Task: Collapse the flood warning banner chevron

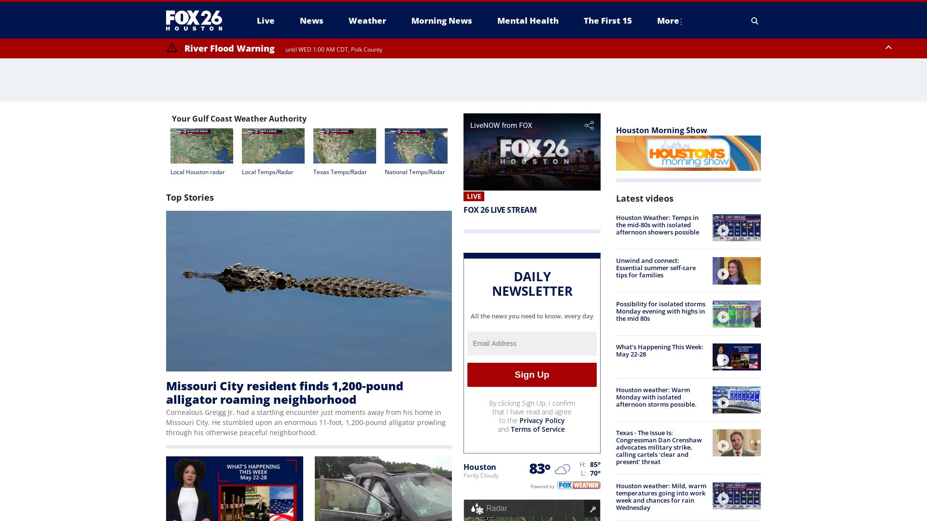Action: coord(888,47)
